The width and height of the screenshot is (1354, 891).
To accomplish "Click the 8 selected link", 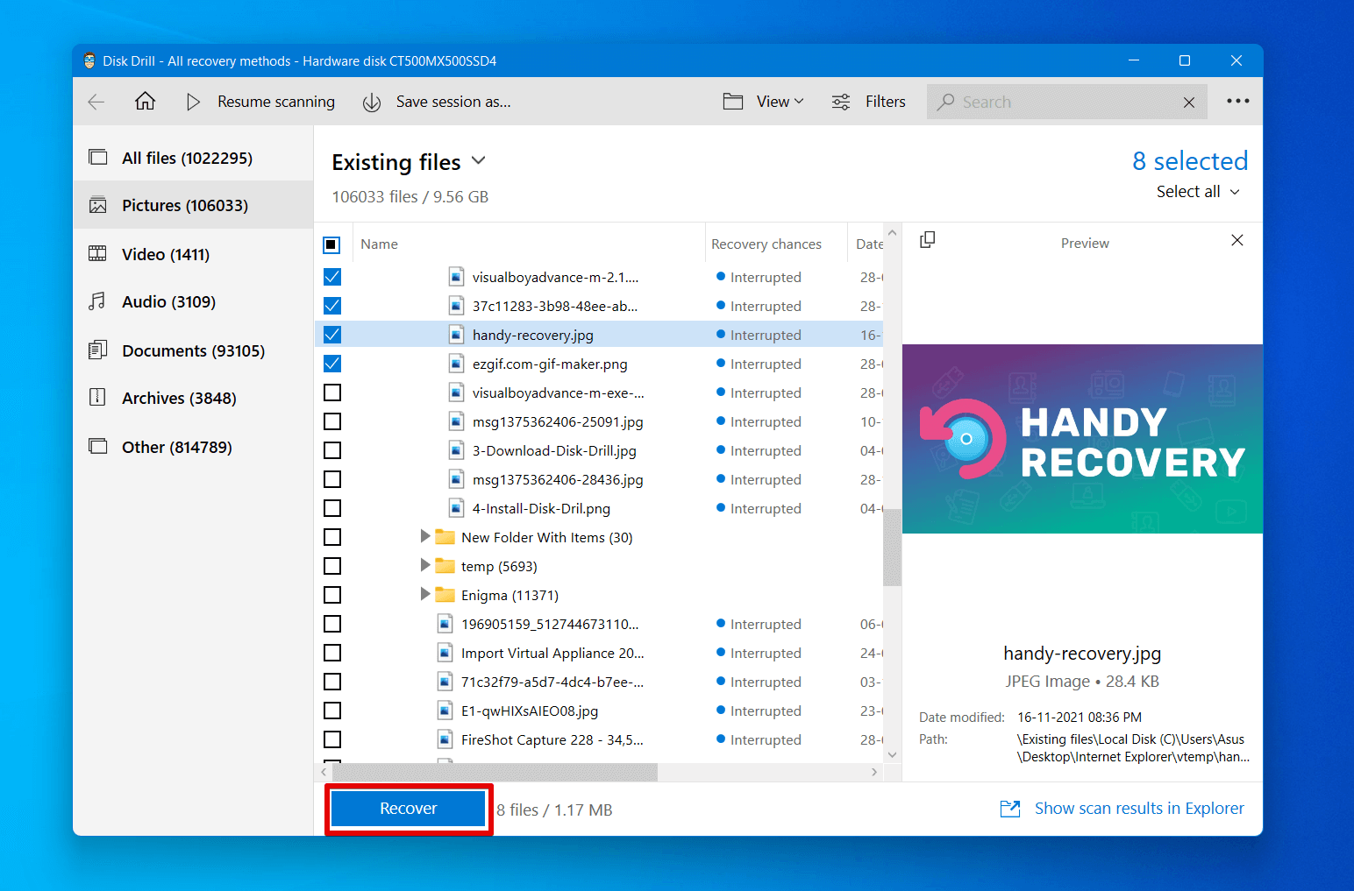I will click(1190, 161).
